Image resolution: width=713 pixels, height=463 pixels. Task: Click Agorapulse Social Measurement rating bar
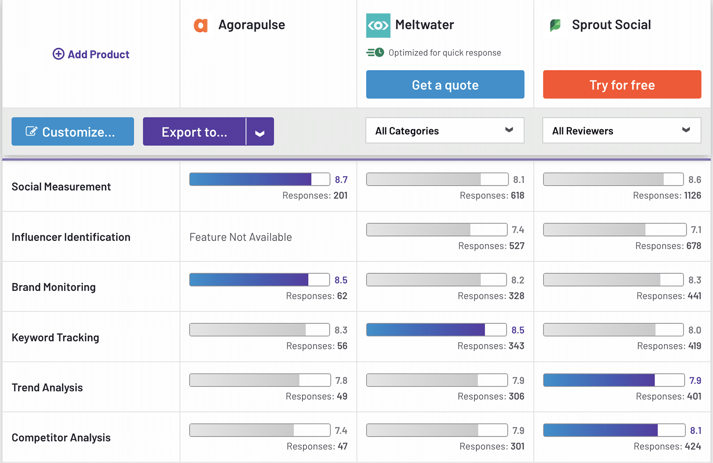point(259,179)
